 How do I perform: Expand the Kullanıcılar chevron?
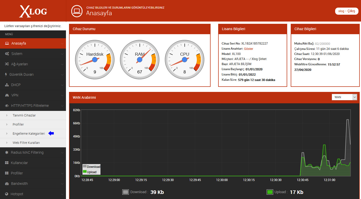(62, 163)
